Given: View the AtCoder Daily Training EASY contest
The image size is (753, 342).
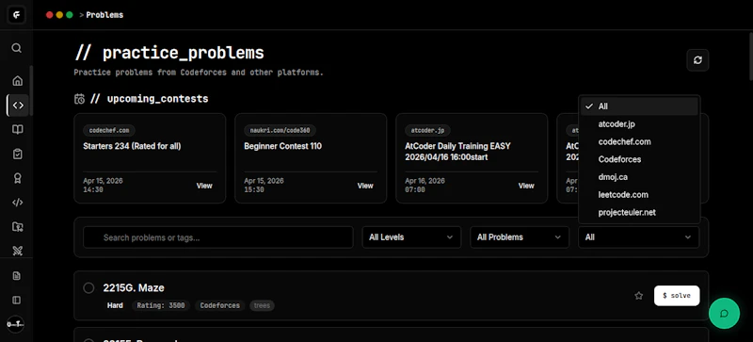Looking at the screenshot, I should tap(526, 186).
